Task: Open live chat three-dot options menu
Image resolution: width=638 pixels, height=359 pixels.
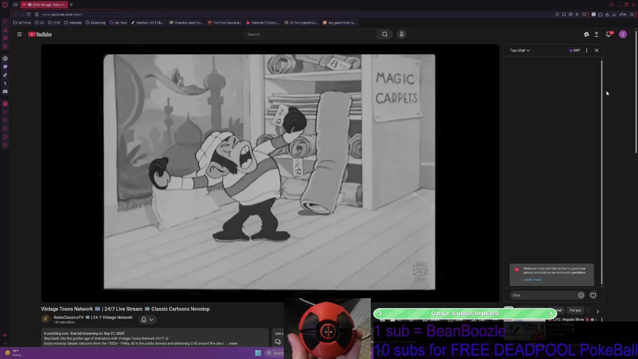Action: (x=587, y=50)
